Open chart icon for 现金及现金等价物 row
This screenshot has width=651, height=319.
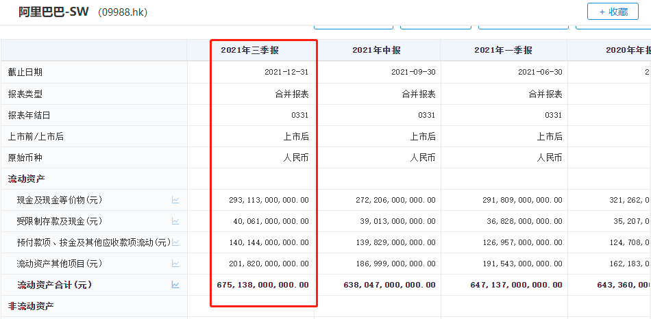(x=175, y=200)
